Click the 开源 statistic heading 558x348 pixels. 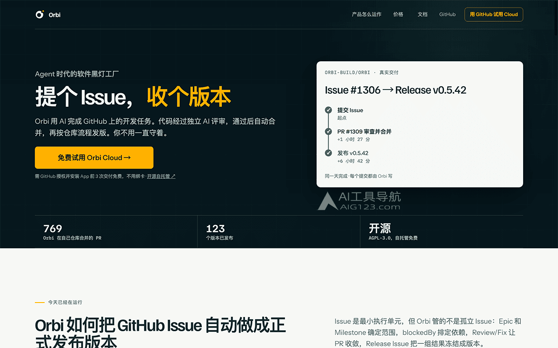click(380, 228)
